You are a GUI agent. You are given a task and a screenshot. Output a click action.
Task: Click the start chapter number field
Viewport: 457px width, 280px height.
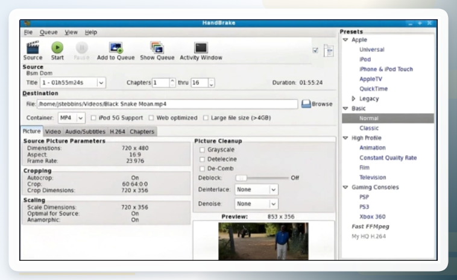pos(161,82)
